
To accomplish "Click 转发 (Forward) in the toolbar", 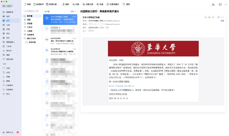I will point(100,4).
